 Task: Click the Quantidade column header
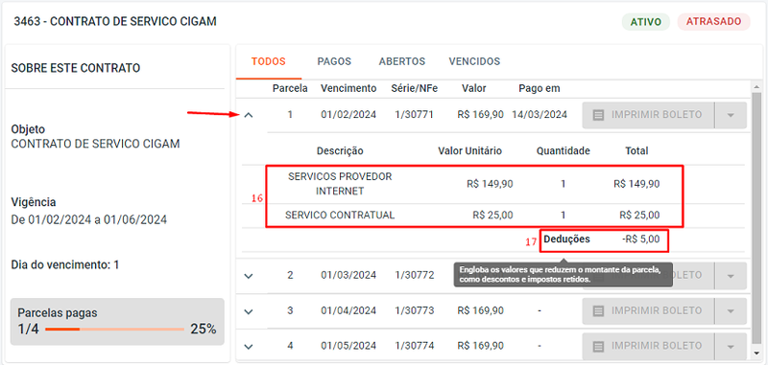(564, 151)
